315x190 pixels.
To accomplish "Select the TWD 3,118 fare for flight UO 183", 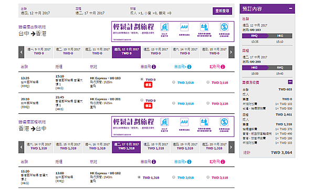I will tap(208, 82).
